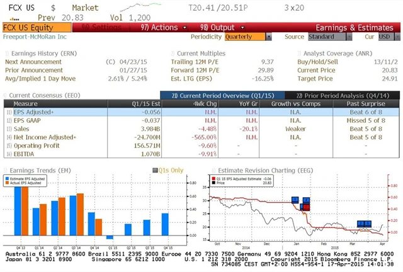Click the red Q1 15 EPS Adjusted Estimate swatch
The image size is (403, 272).
pos(213,179)
